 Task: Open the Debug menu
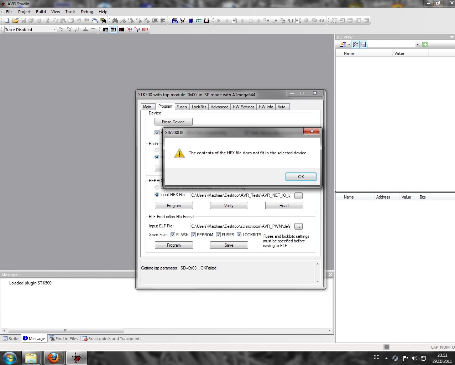87,12
